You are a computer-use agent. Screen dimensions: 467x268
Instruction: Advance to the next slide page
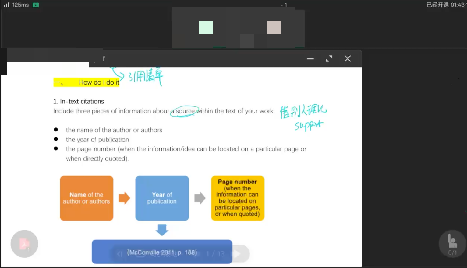click(x=237, y=254)
